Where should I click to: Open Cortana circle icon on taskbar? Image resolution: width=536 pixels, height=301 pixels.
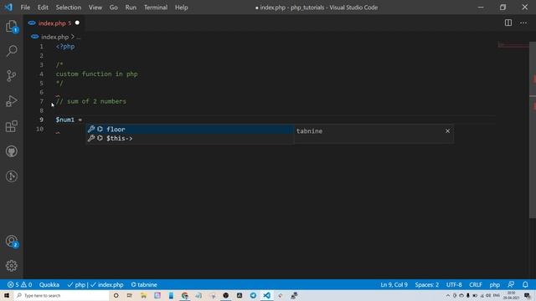coord(116,295)
